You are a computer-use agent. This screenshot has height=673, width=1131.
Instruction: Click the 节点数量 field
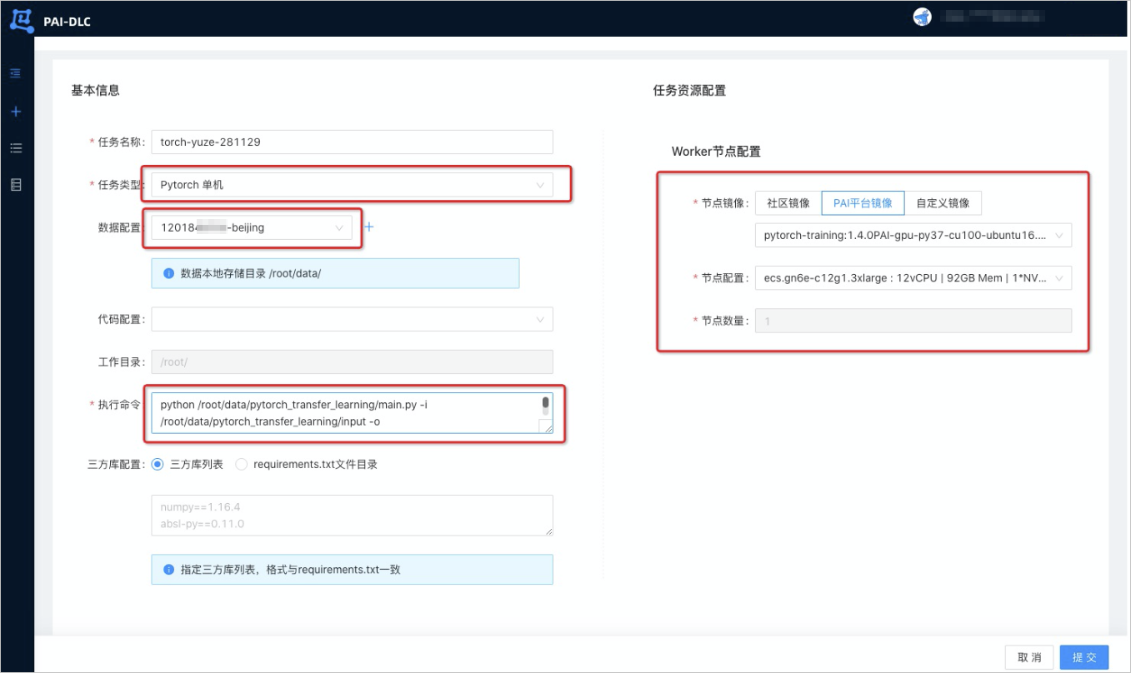coord(913,321)
